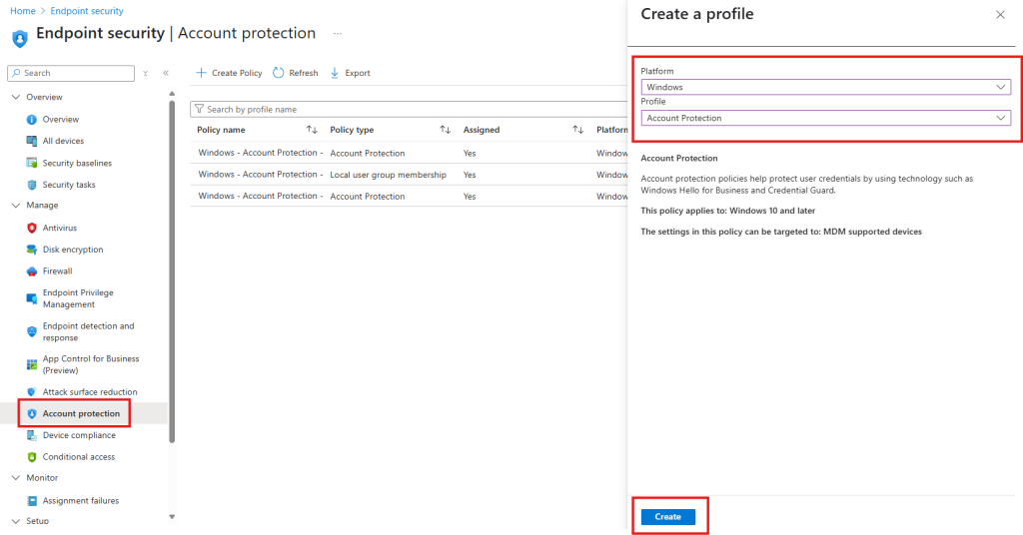Click the Firewall icon
This screenshot has height=535, width=1023.
31,271
